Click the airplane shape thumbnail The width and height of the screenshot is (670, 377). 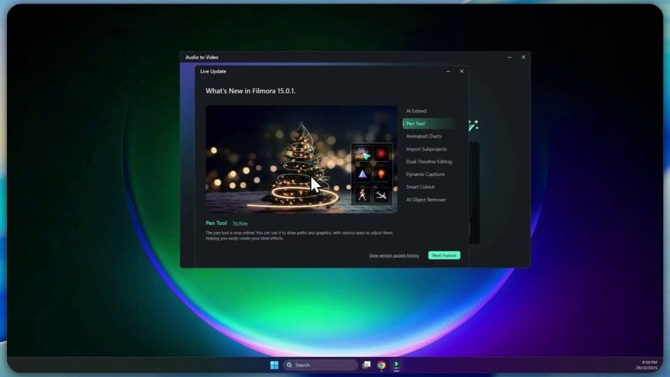(381, 195)
